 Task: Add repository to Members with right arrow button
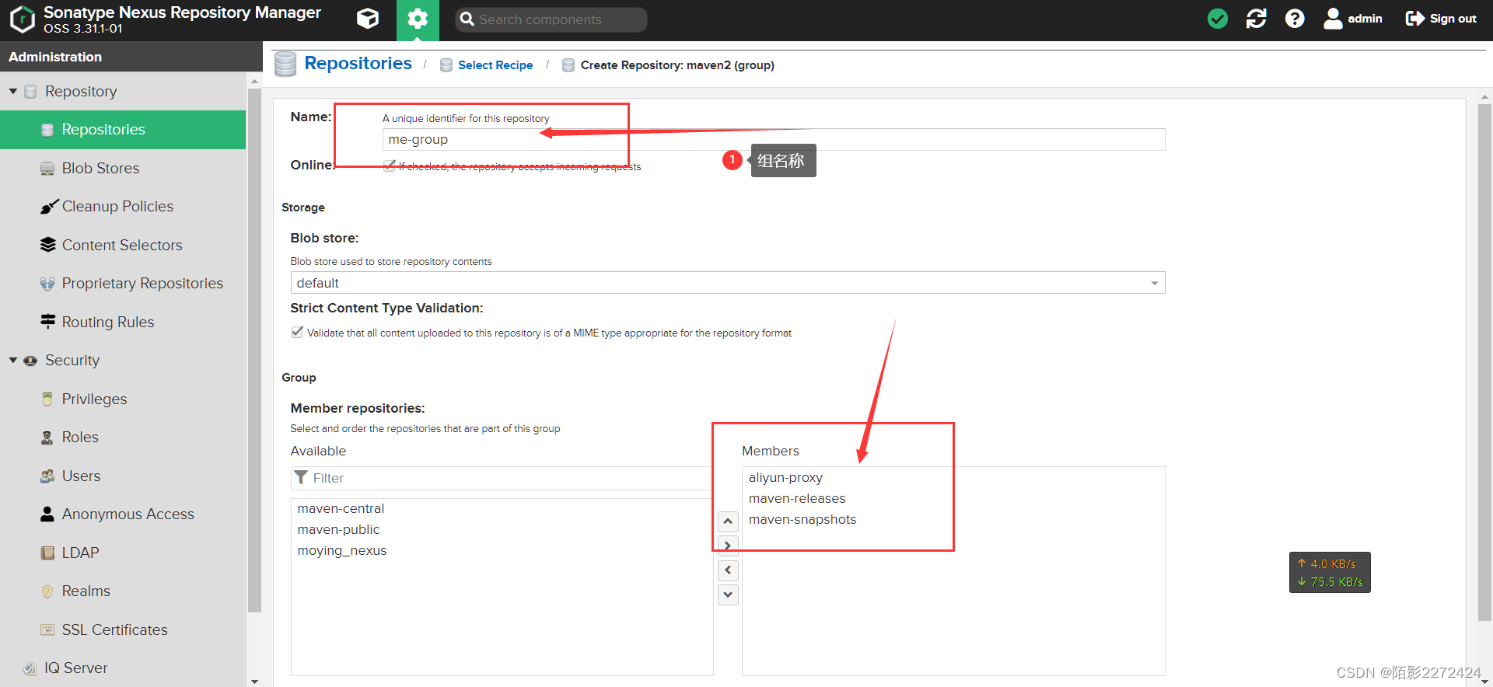point(728,546)
